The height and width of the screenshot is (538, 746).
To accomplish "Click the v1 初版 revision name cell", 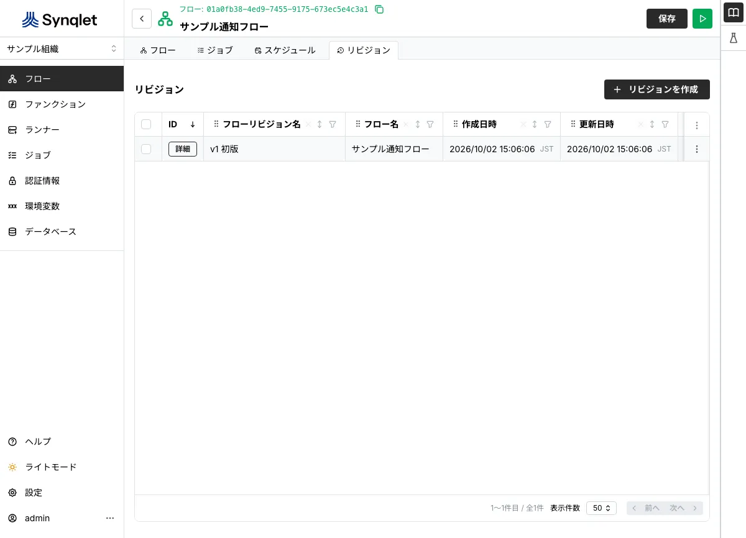I will pos(274,149).
